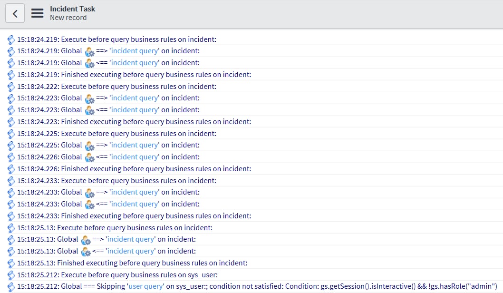This screenshot has height=293, width=503.
Task: Open 'incident query' link in 15:18:24.233 ==> row
Action: [x=135, y=193]
